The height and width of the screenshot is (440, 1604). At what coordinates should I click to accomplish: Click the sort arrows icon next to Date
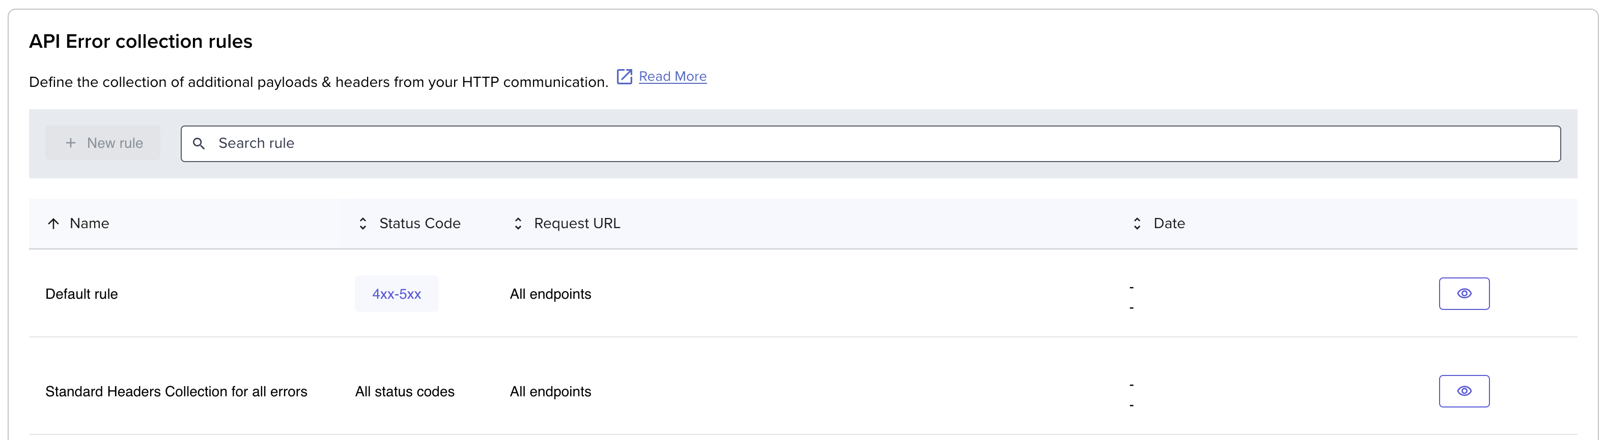click(1137, 224)
